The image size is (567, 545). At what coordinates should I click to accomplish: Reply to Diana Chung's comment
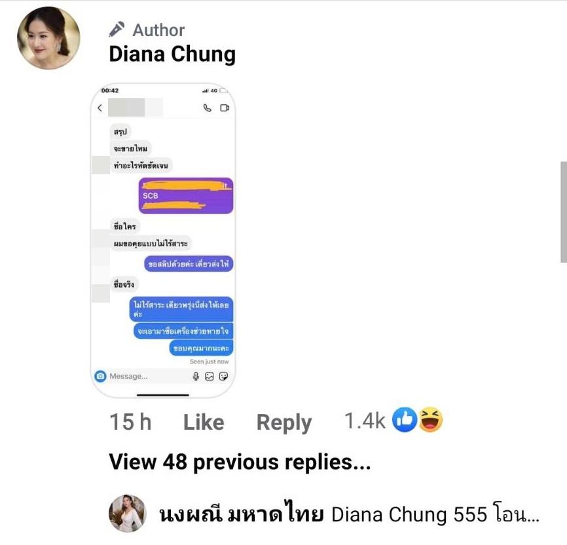point(284,423)
